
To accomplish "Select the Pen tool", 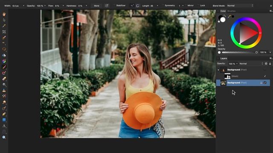I will click(4, 114).
